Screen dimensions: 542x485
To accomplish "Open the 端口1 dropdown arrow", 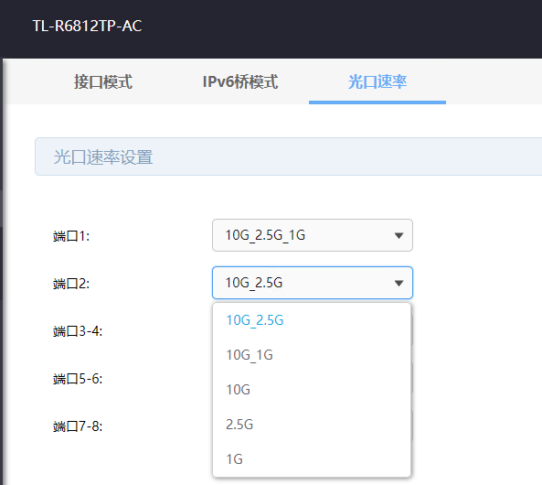I will point(399,236).
